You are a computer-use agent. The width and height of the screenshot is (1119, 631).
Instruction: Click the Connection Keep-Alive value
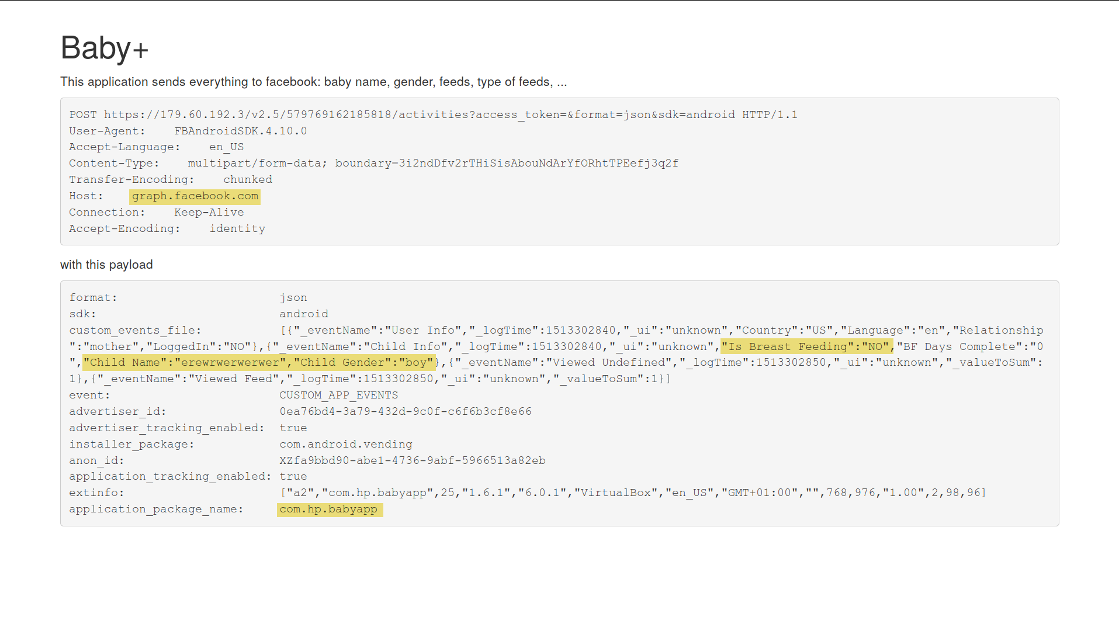209,213
